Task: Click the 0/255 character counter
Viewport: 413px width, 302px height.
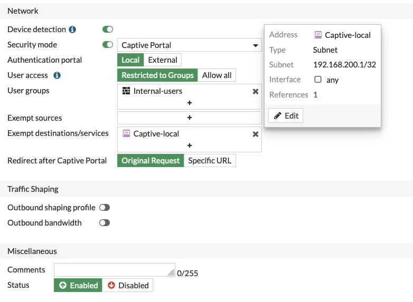Action: coord(187,274)
